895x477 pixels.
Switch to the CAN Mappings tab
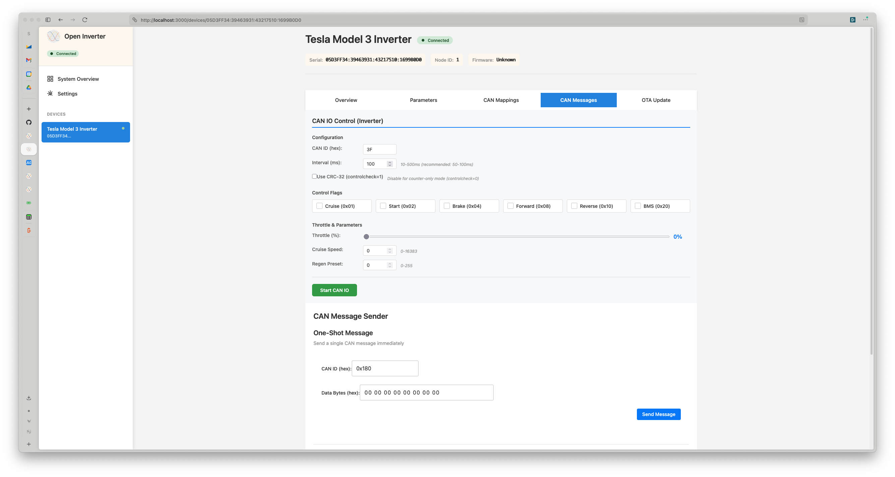tap(501, 100)
